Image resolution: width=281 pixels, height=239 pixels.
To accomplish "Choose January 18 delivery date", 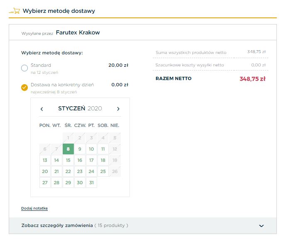I will [103, 160].
